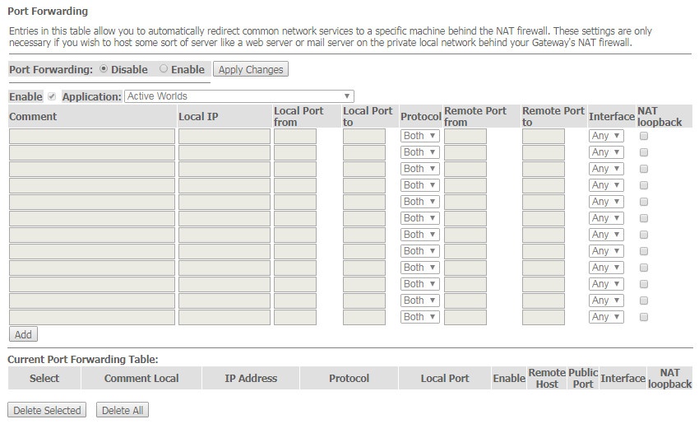
Task: Click the first row Remote Port to field
Action: (x=544, y=136)
